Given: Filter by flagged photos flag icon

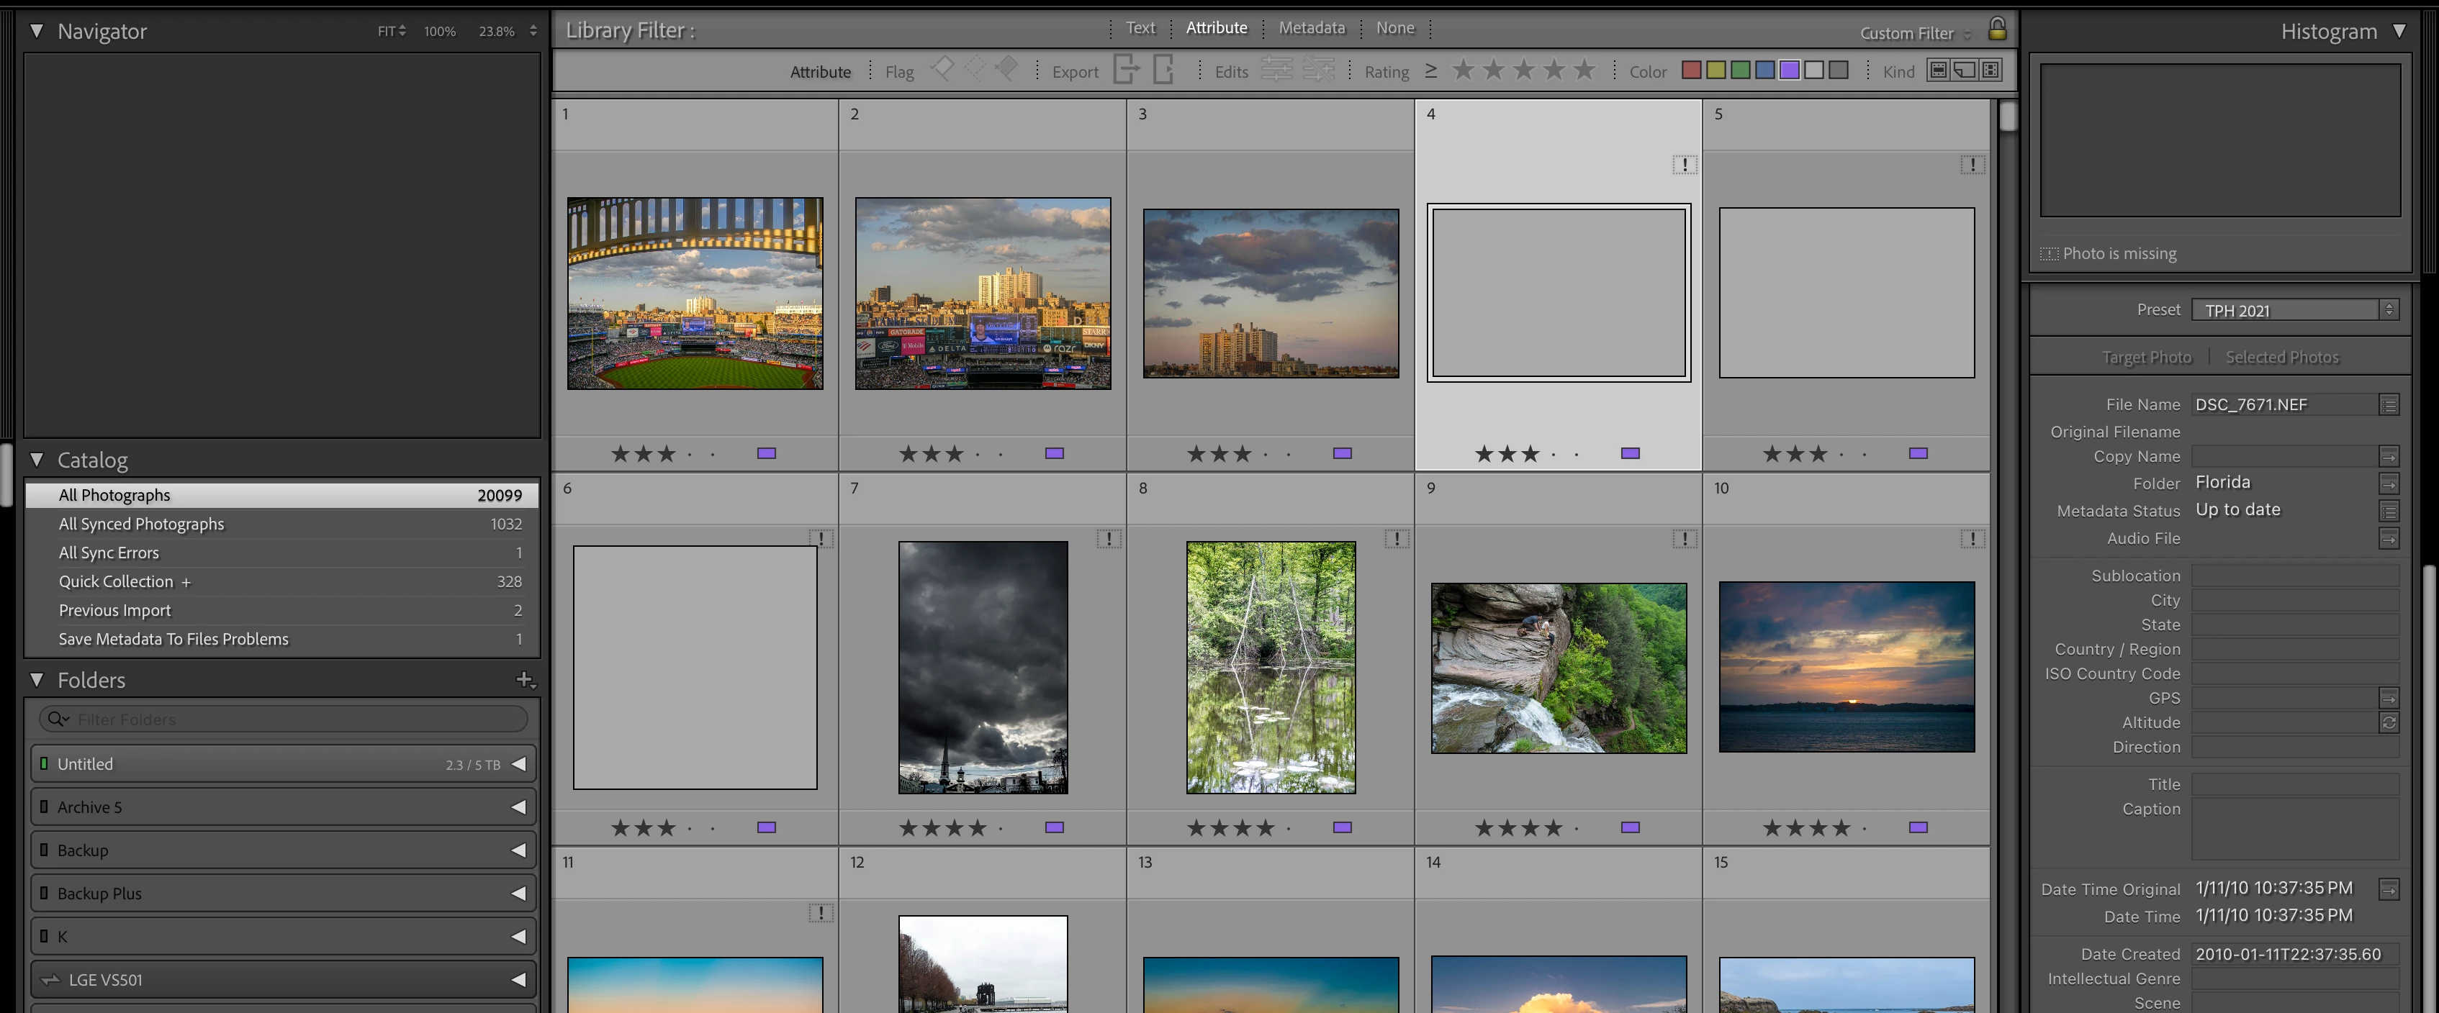Looking at the screenshot, I should 942,68.
